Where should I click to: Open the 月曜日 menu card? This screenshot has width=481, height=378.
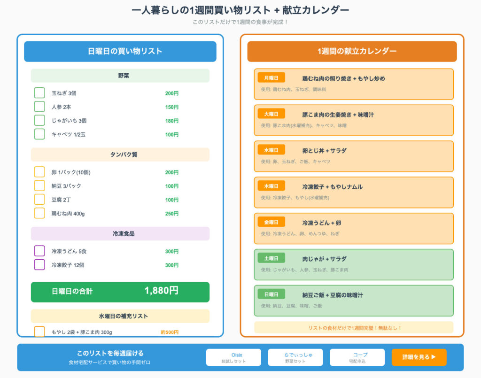coord(354,84)
